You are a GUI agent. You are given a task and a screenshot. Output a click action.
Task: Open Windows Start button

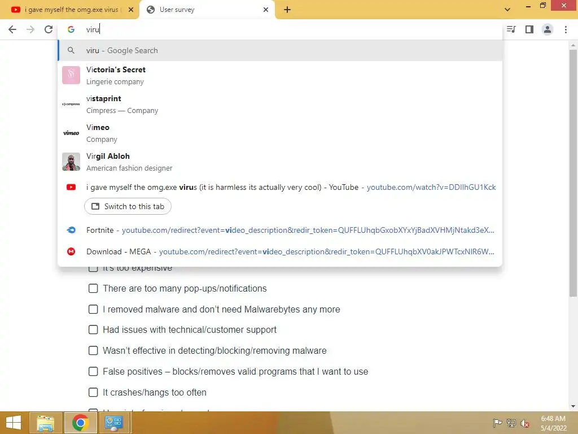14,423
